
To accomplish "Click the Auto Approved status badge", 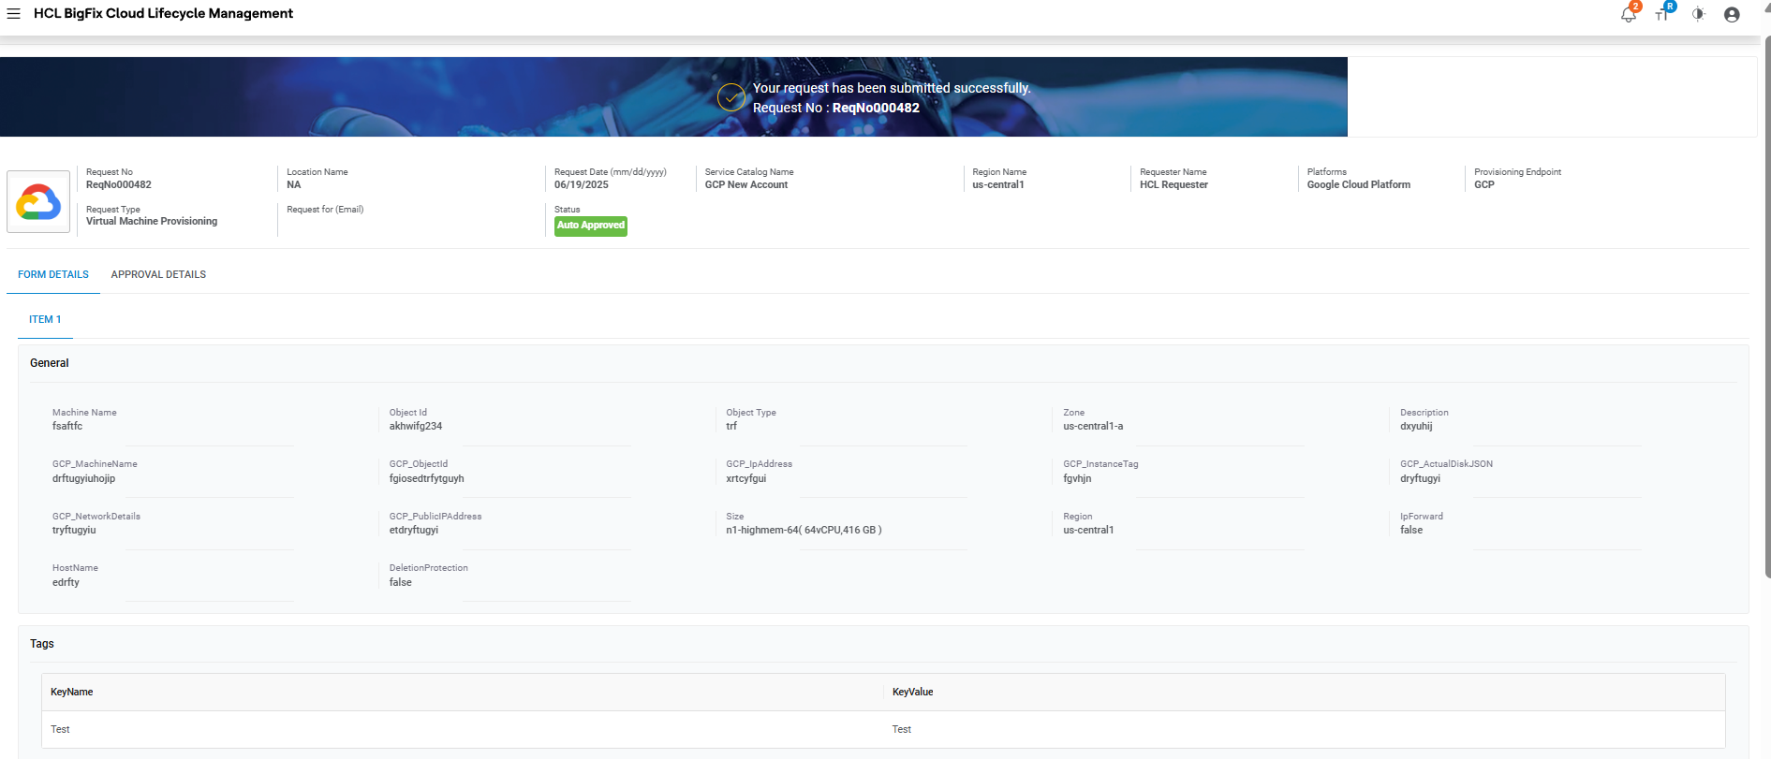I will click(591, 226).
